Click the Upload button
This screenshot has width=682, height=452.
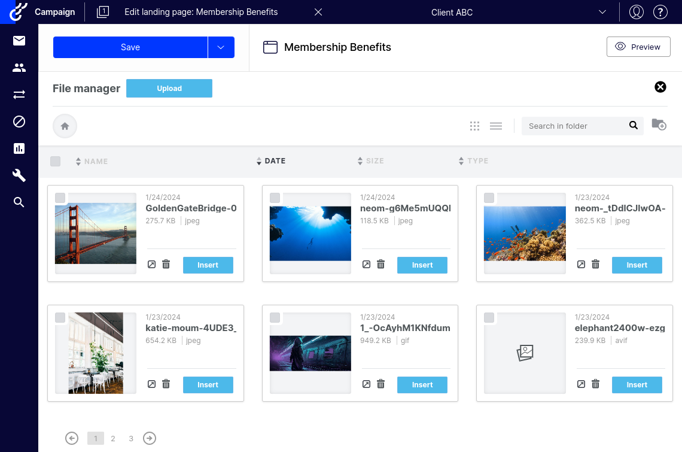[x=169, y=88]
